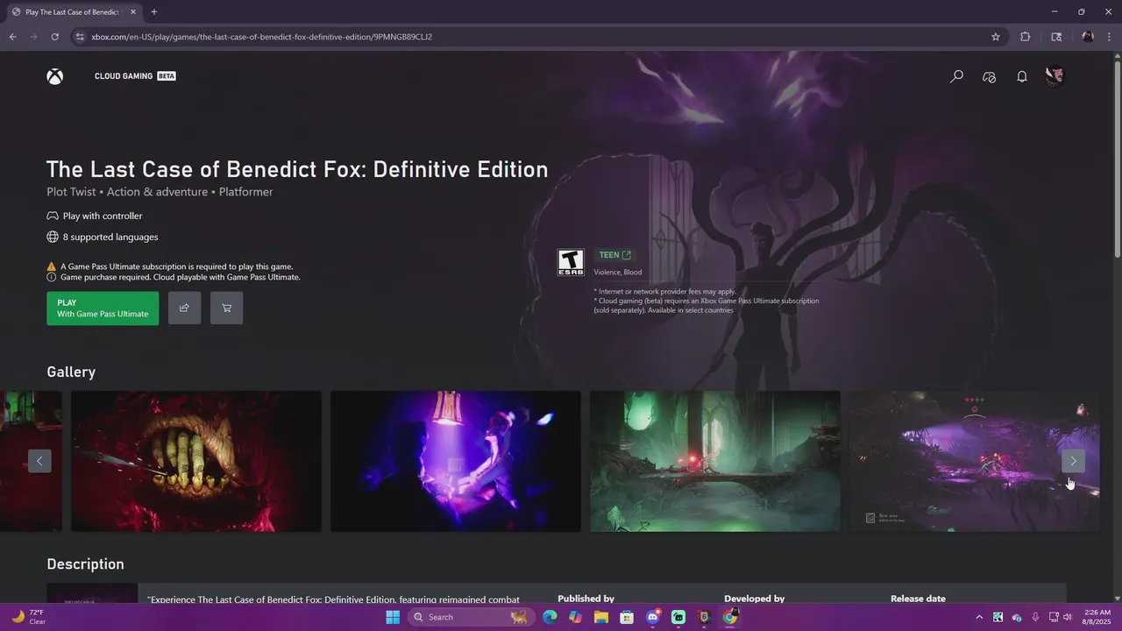Viewport: 1122px width, 631px height.
Task: Reload the page
Action: pyautogui.click(x=54, y=37)
